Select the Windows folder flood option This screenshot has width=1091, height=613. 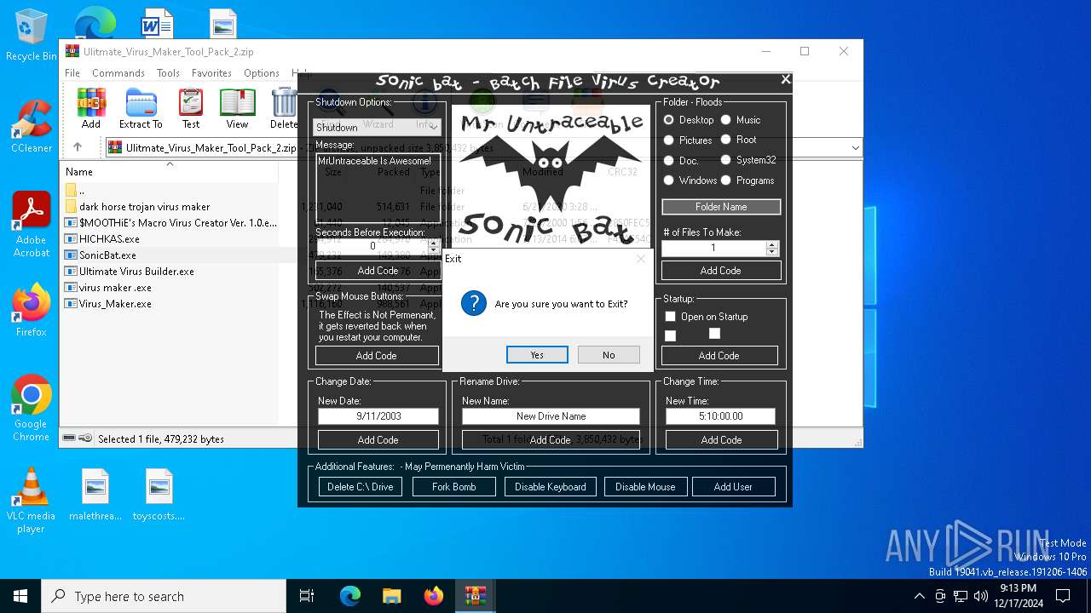click(x=669, y=180)
